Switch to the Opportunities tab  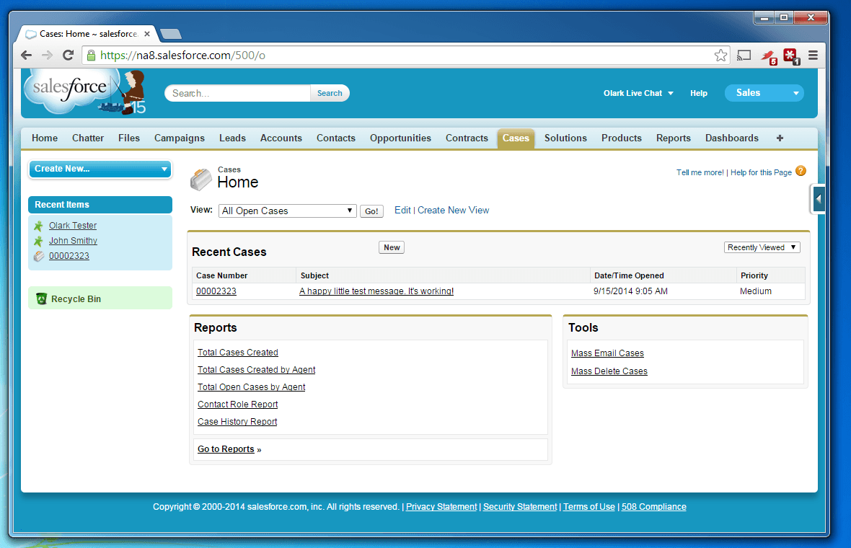(400, 138)
